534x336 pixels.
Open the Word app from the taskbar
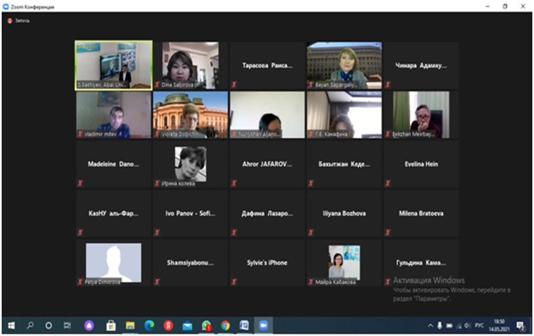(x=244, y=325)
